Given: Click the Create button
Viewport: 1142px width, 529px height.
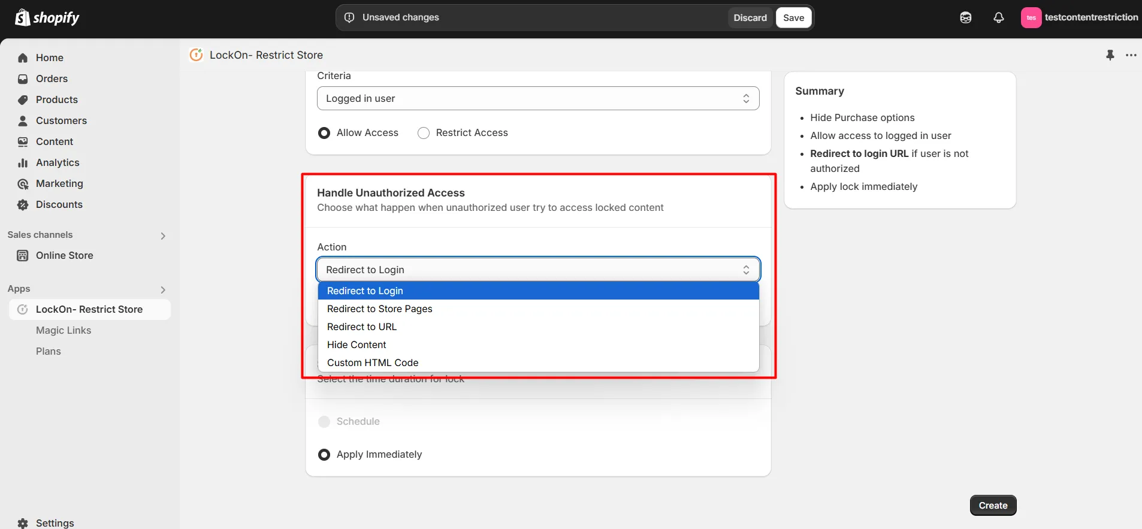Looking at the screenshot, I should (993, 505).
